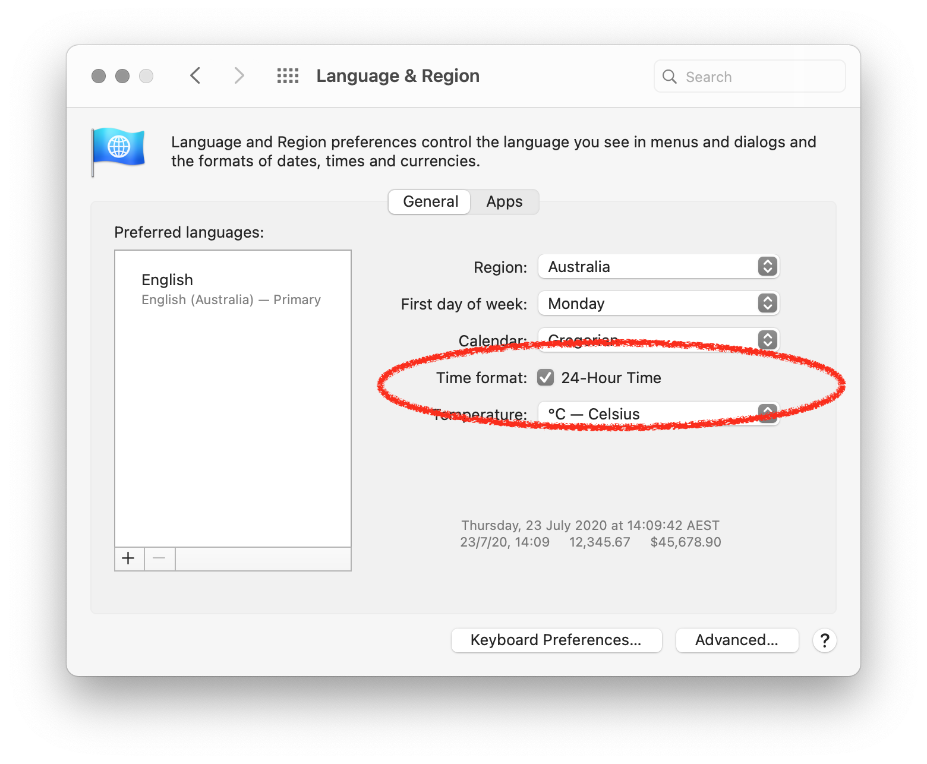Image resolution: width=927 pixels, height=764 pixels.
Task: Click the Search field
Action: pyautogui.click(x=750, y=77)
